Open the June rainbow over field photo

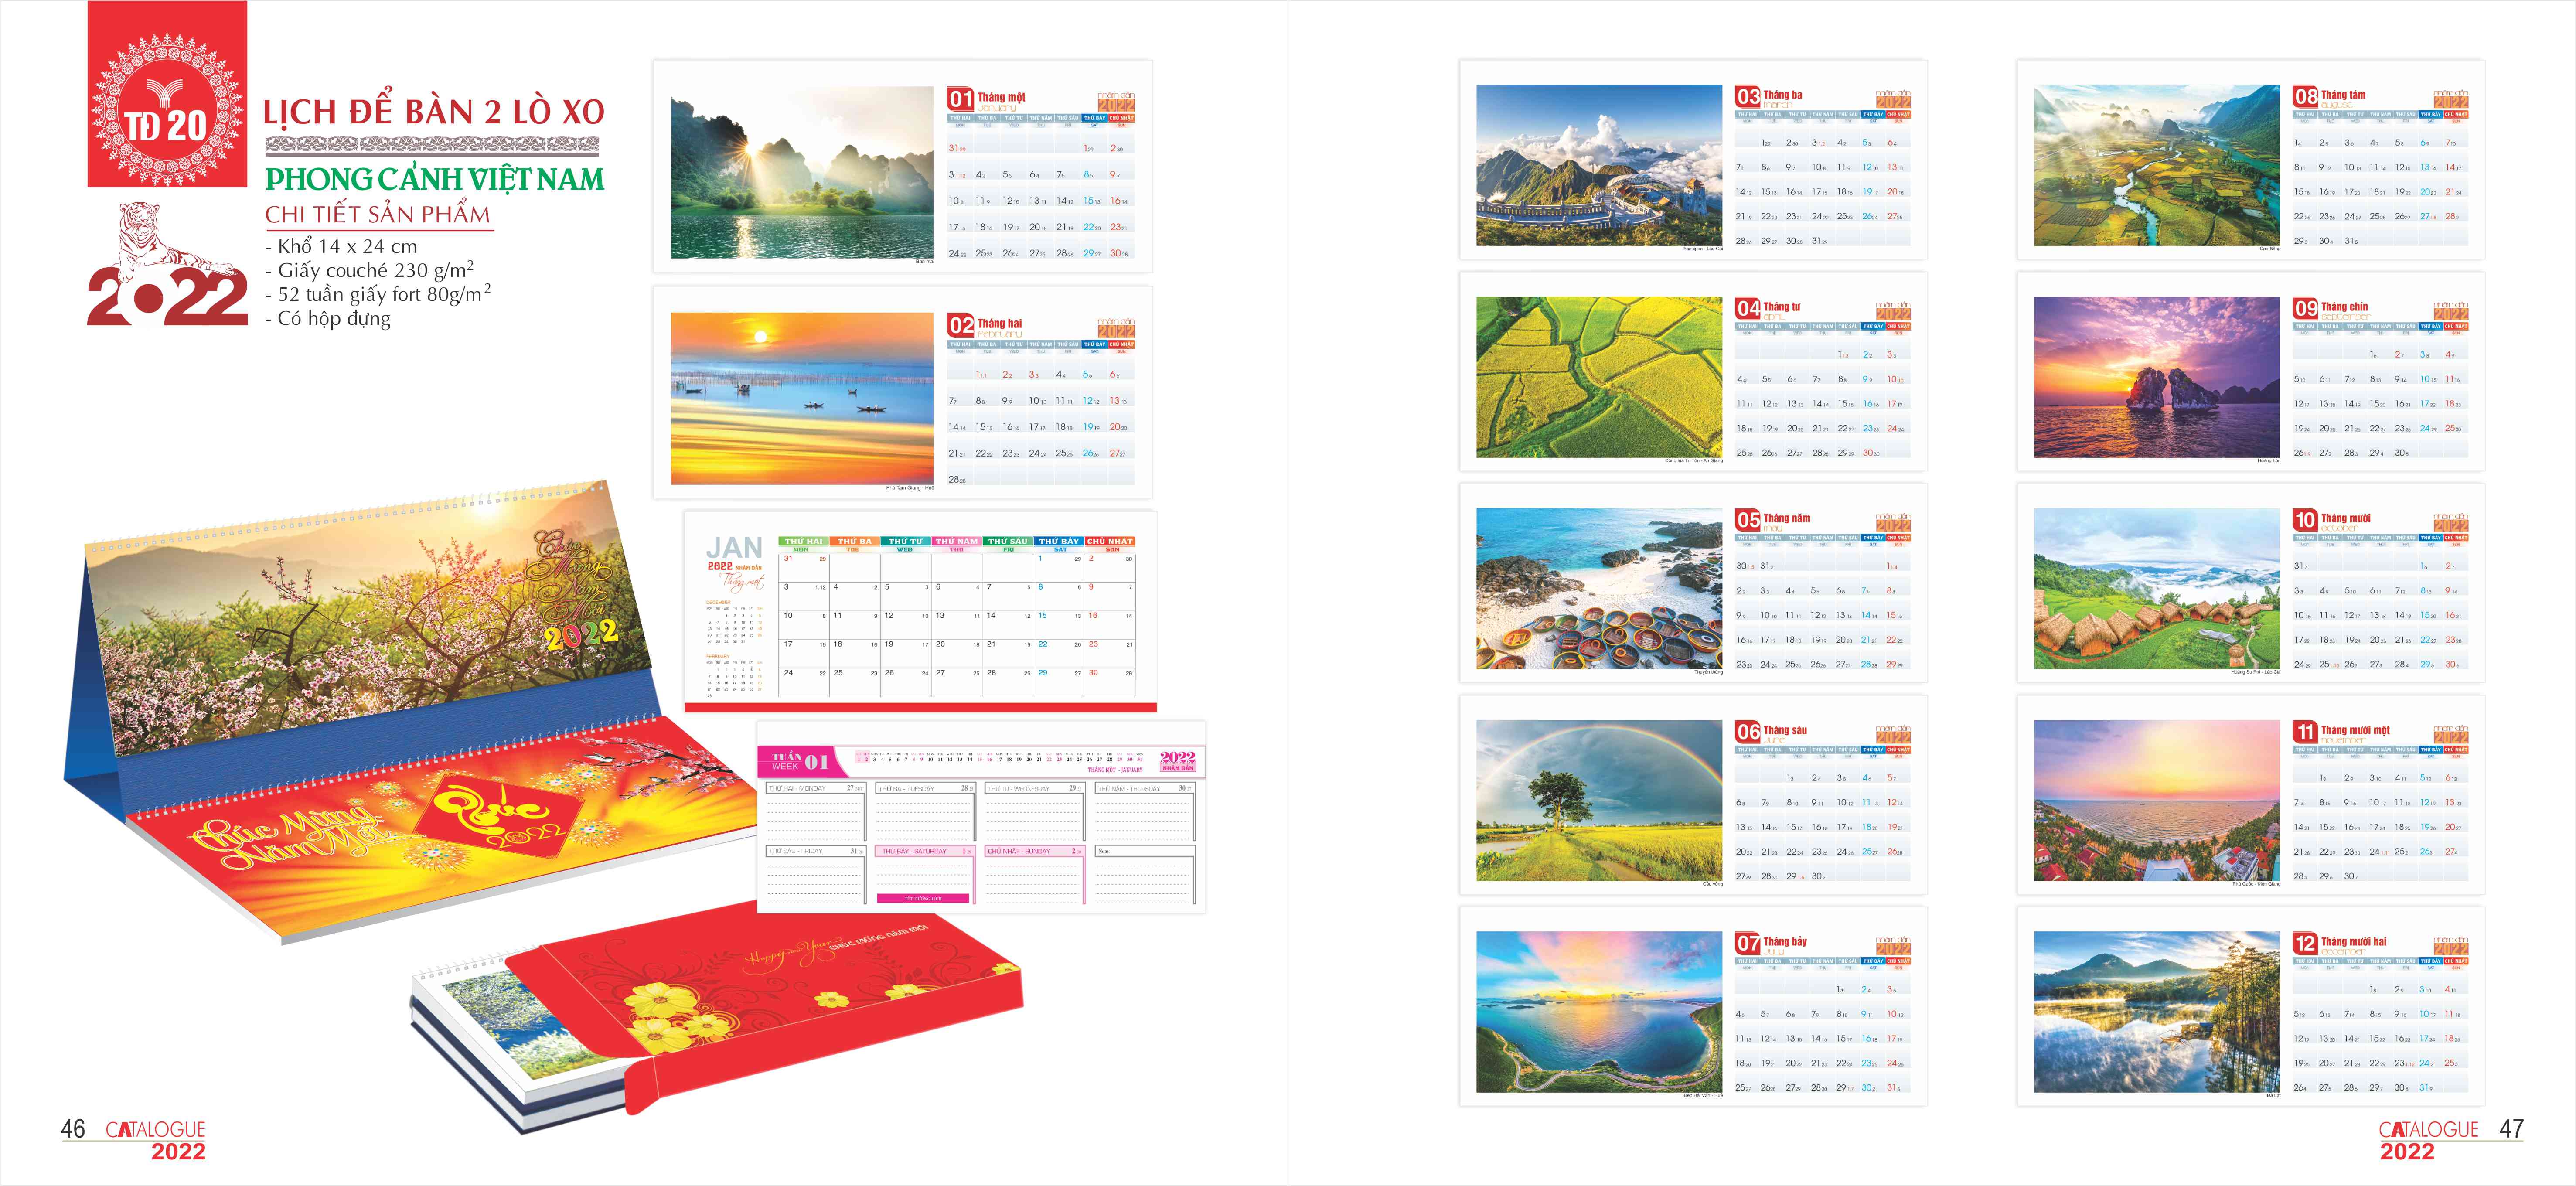[x=1599, y=801]
